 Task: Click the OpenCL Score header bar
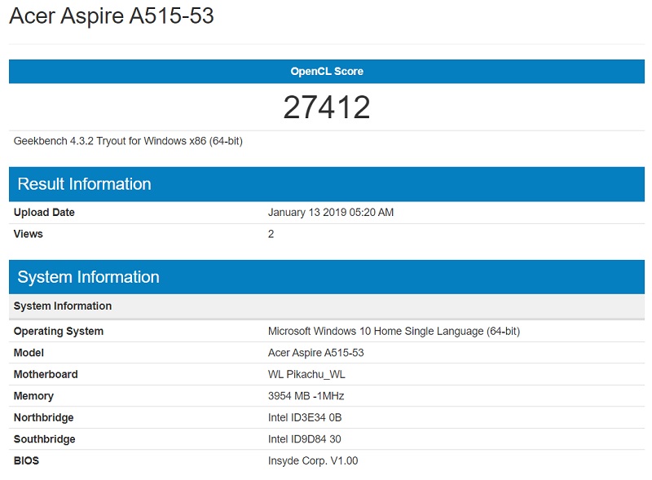point(326,71)
